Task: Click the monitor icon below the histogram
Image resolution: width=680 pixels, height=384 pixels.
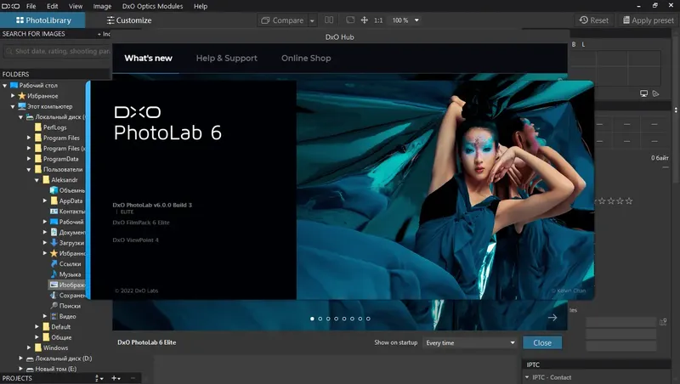Action: click(x=643, y=93)
